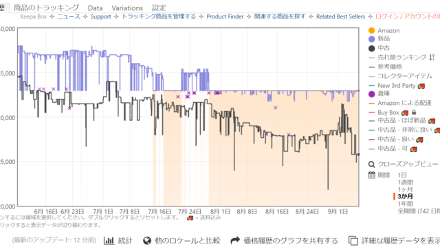The width and height of the screenshot is (440, 247).
Task: Click truck icon beside 中古品 - 可
Action: [413, 149]
